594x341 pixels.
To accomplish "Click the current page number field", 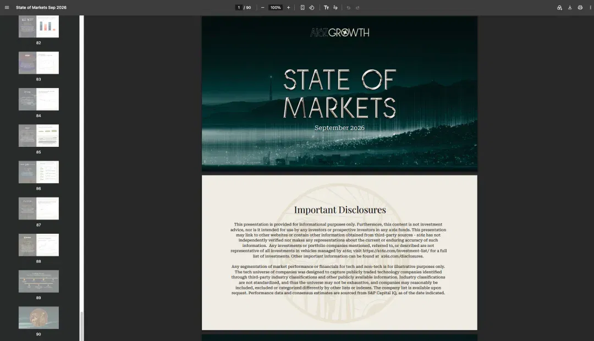I will pyautogui.click(x=239, y=8).
